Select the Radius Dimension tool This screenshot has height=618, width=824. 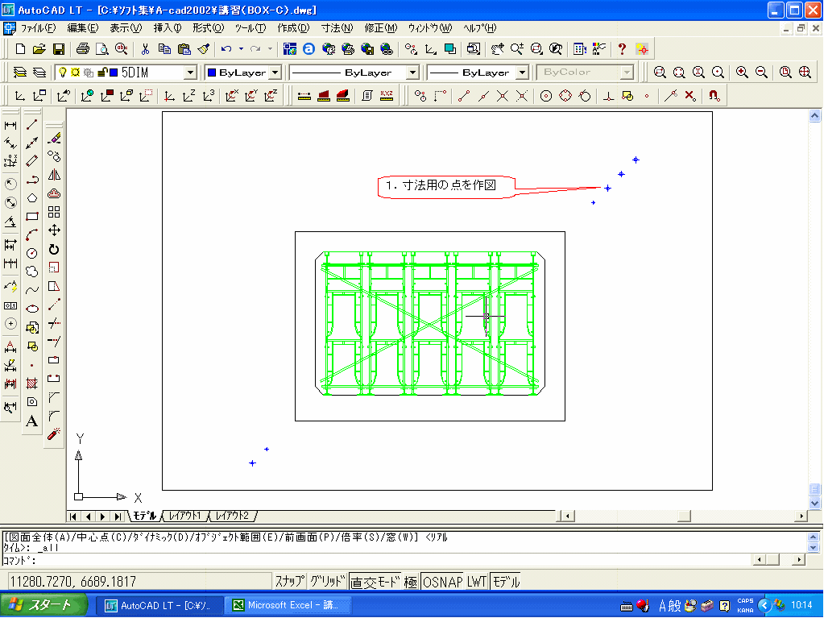point(10,184)
